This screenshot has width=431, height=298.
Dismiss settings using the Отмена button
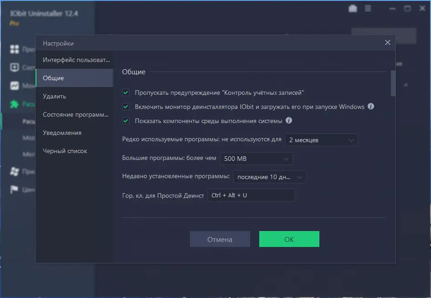tap(220, 239)
